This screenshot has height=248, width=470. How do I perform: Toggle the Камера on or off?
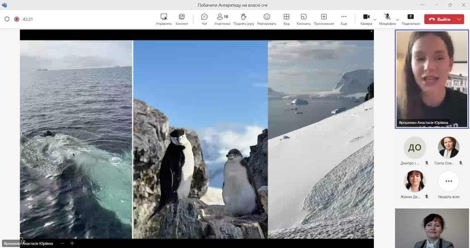366,19
